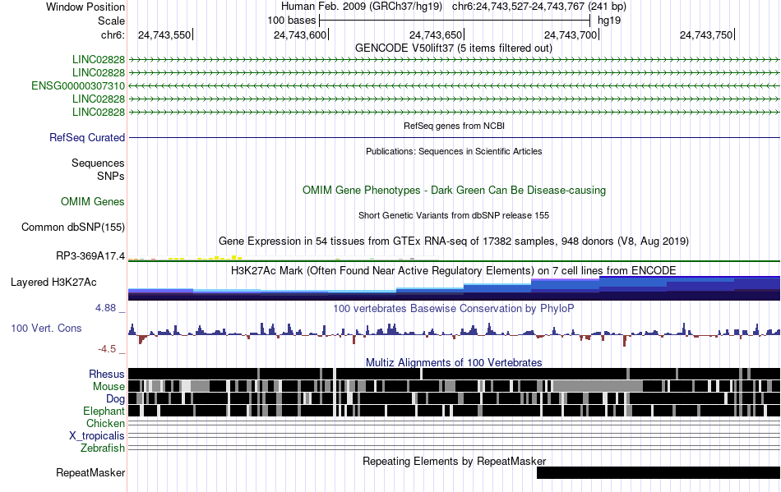Screen dimensions: 781x492
Task: Open GENCODE V50lift37 track title
Action: (x=454, y=48)
